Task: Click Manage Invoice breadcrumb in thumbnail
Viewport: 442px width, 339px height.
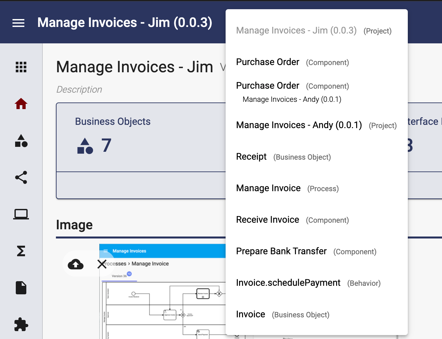Action: [150, 264]
